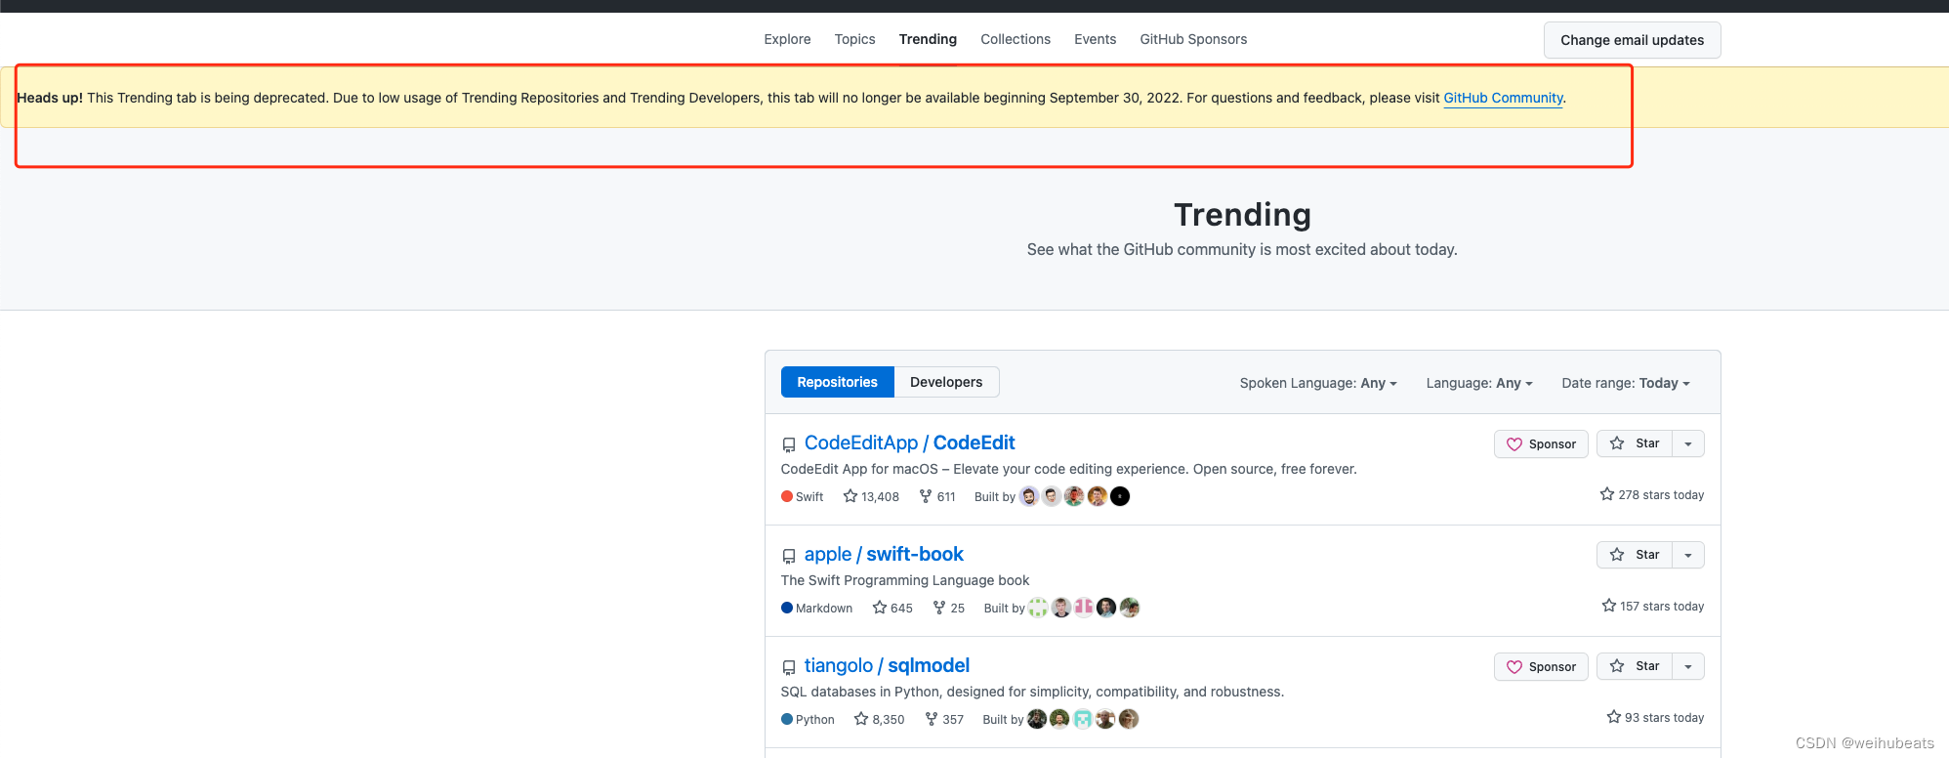Open the Events nav item

coord(1095,39)
